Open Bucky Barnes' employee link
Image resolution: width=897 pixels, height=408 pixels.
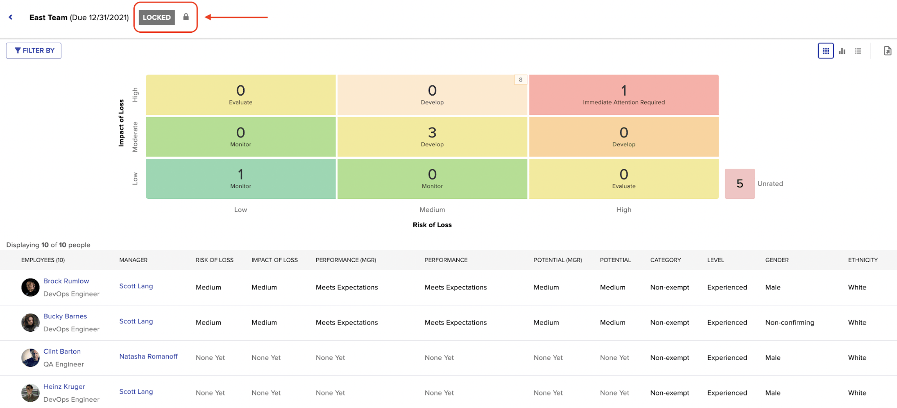click(65, 316)
